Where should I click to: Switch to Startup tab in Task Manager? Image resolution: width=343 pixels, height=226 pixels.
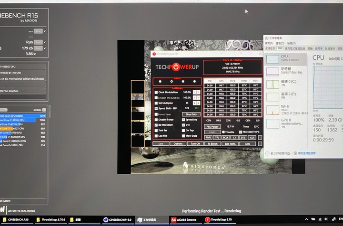point(310,48)
